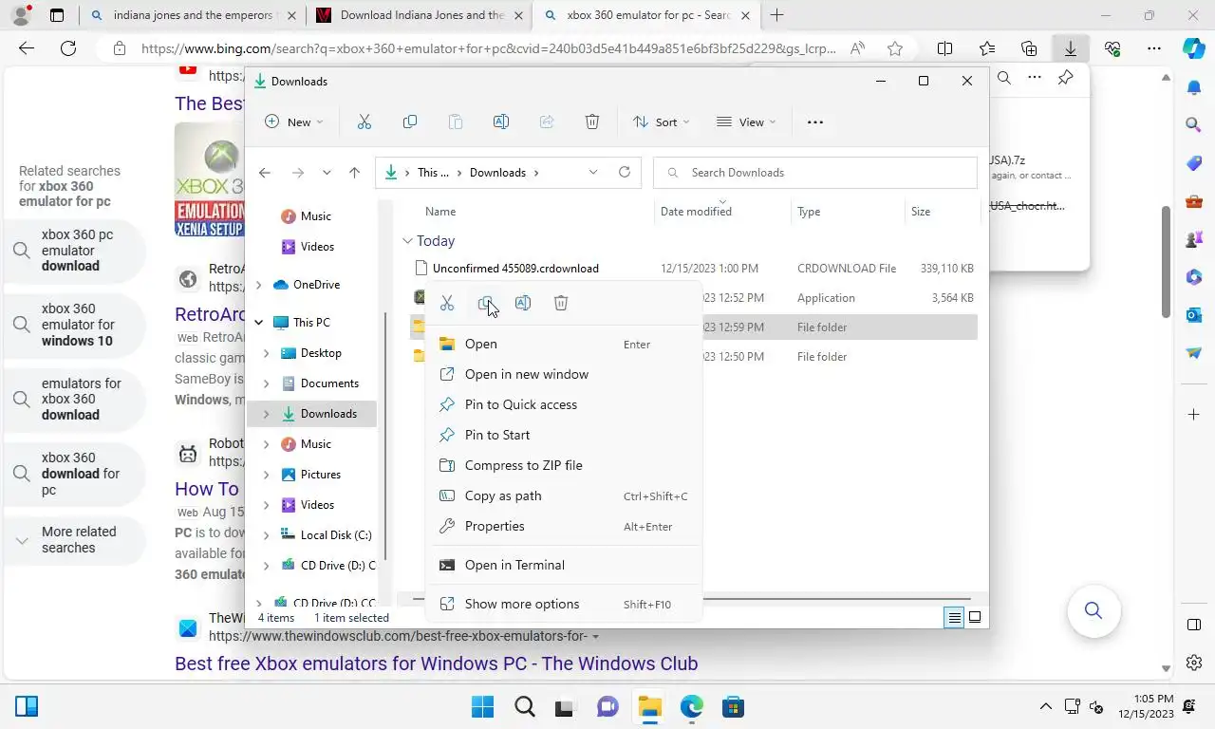Image resolution: width=1215 pixels, height=729 pixels.
Task: Click Delete icon in context menu
Action: [561, 303]
